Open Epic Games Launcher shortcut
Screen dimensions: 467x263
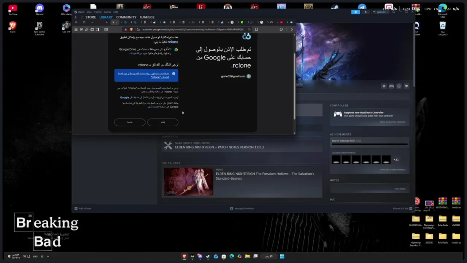[x=39, y=28]
